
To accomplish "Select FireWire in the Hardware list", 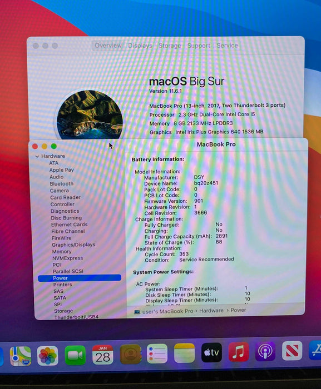I will coord(62,238).
